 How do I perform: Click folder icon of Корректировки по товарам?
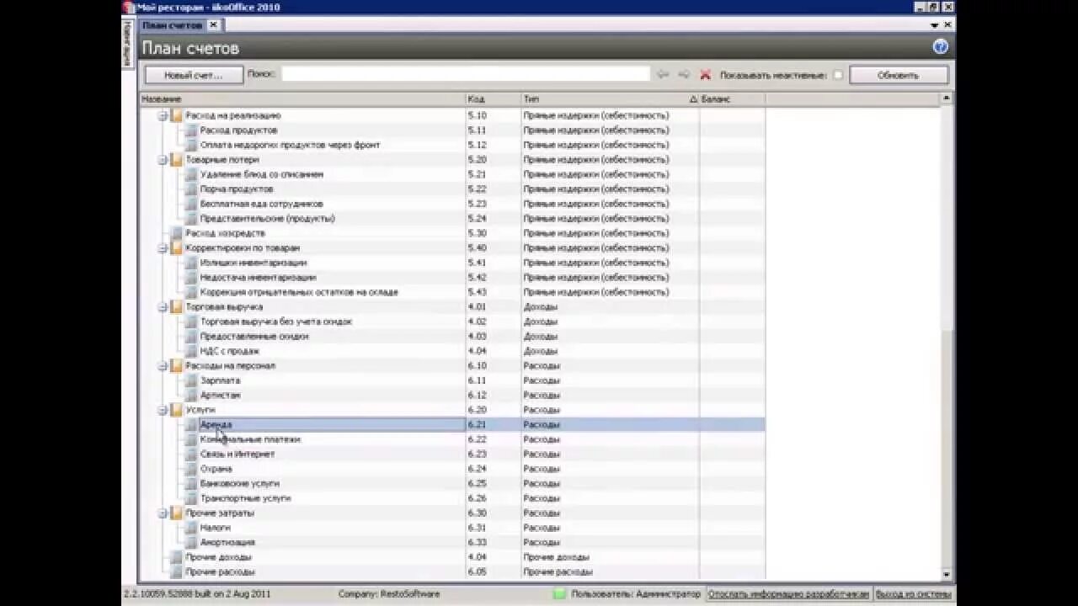177,247
